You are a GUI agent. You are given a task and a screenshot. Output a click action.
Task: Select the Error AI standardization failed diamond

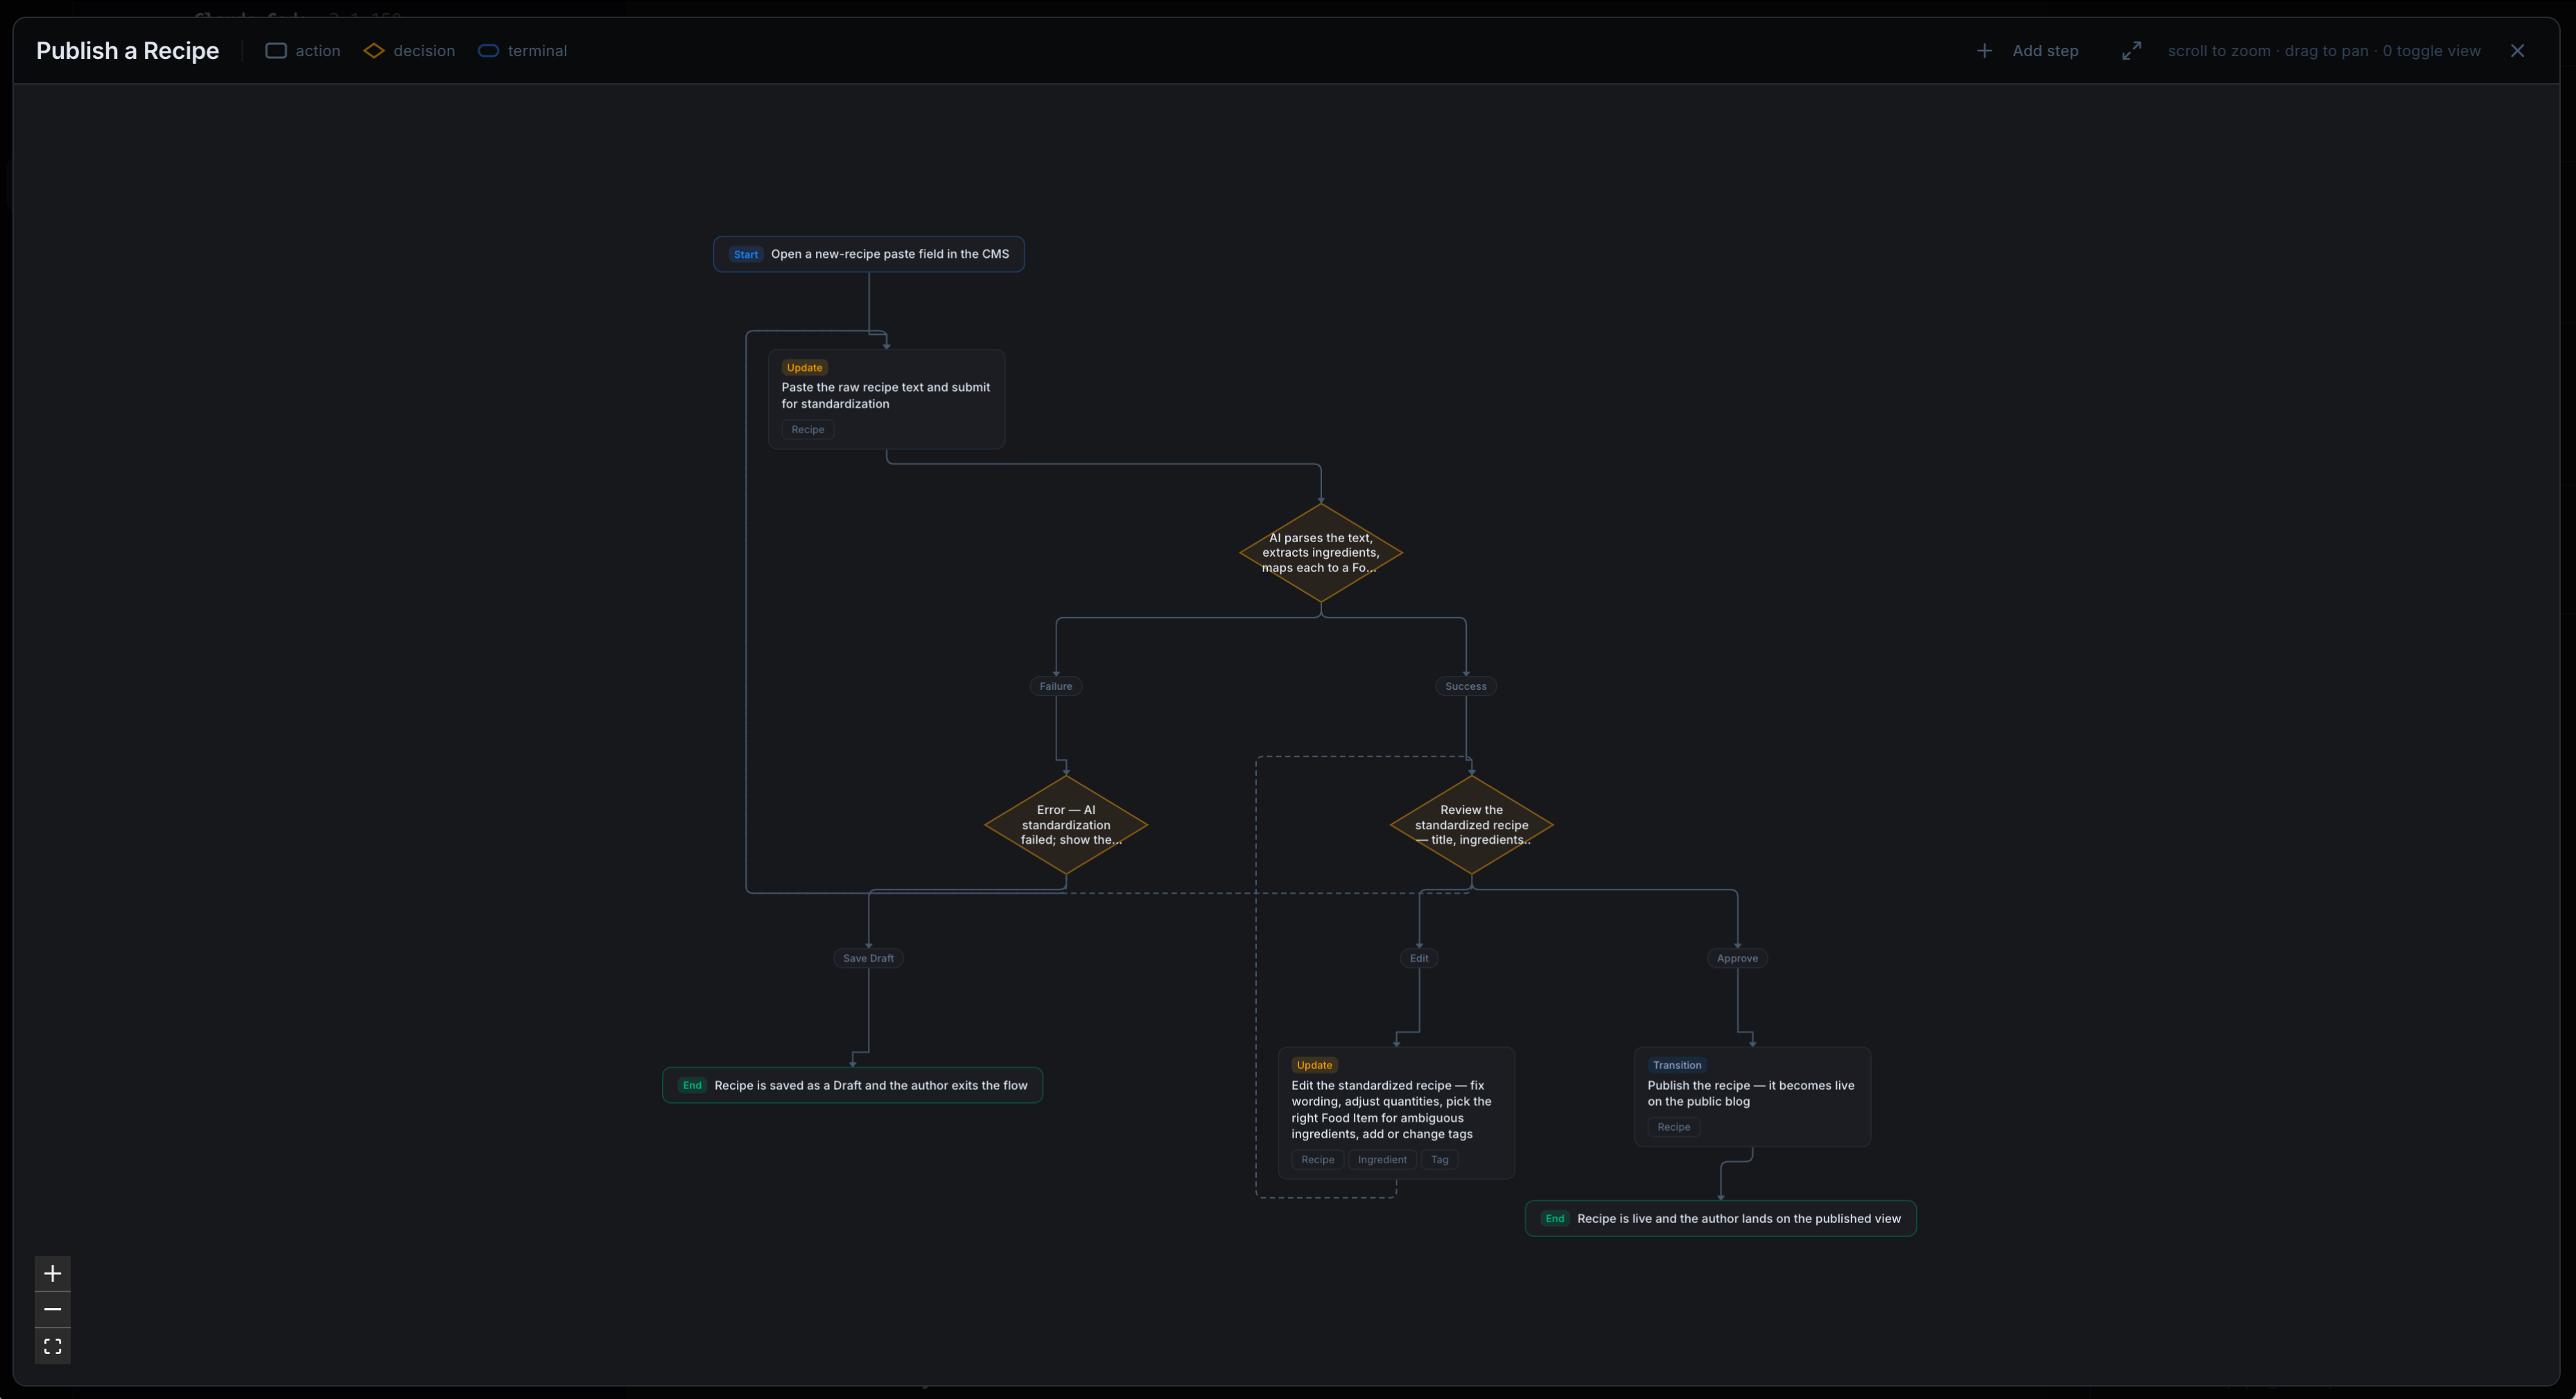(1066, 825)
